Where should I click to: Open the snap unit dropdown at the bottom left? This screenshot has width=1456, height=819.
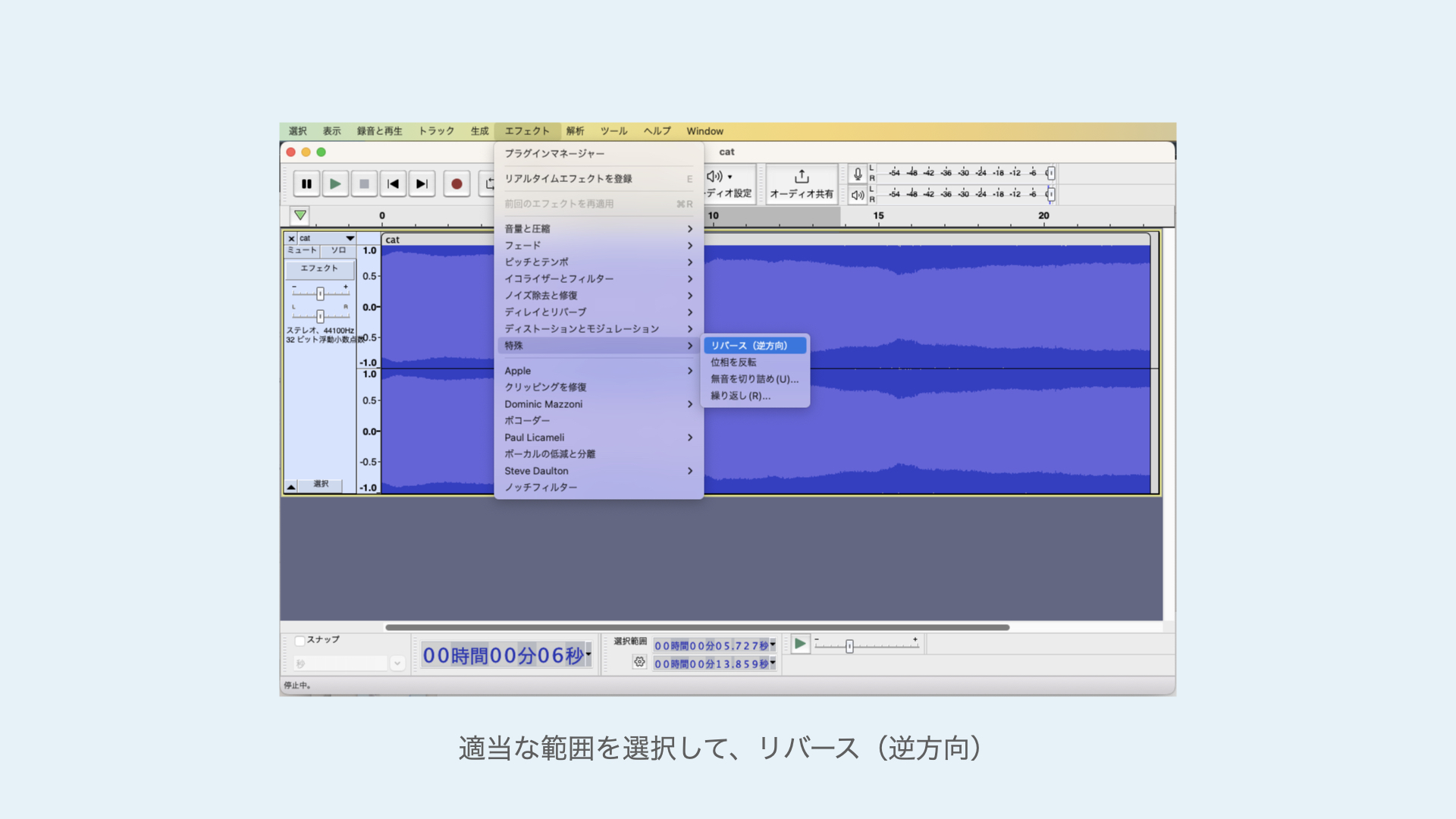[397, 664]
